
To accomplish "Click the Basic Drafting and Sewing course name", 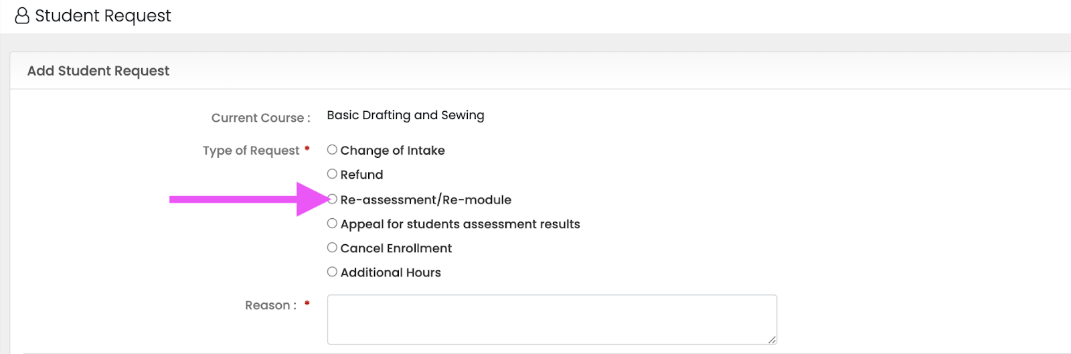I will (x=406, y=115).
